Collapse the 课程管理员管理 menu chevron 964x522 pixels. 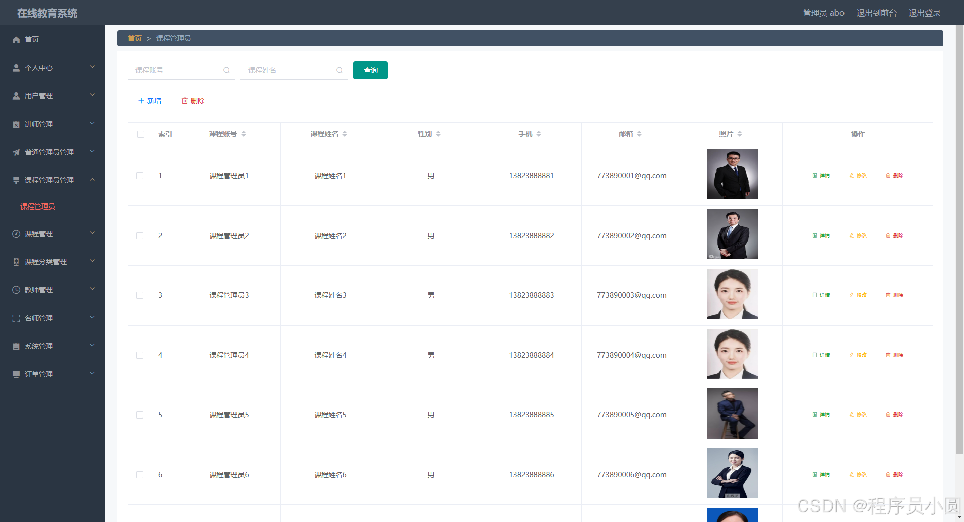click(92, 179)
